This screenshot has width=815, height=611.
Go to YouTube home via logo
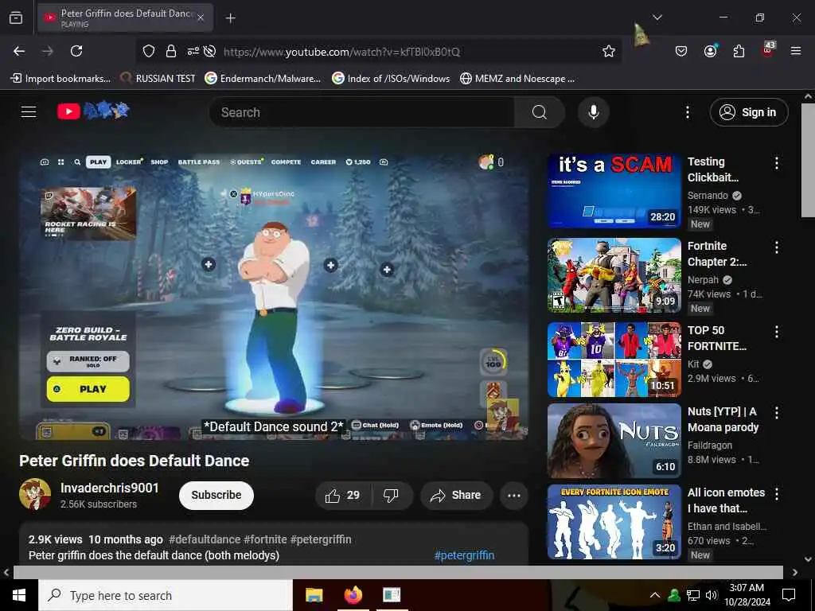tap(93, 111)
